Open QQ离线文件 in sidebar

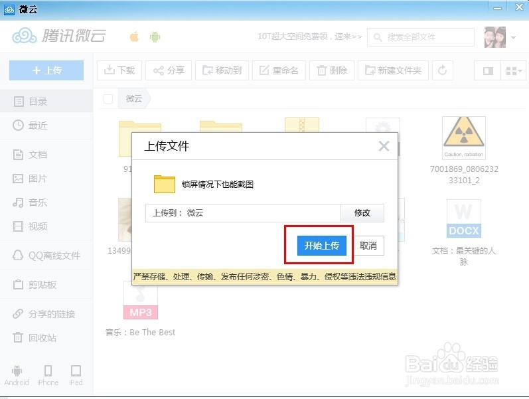pos(46,256)
